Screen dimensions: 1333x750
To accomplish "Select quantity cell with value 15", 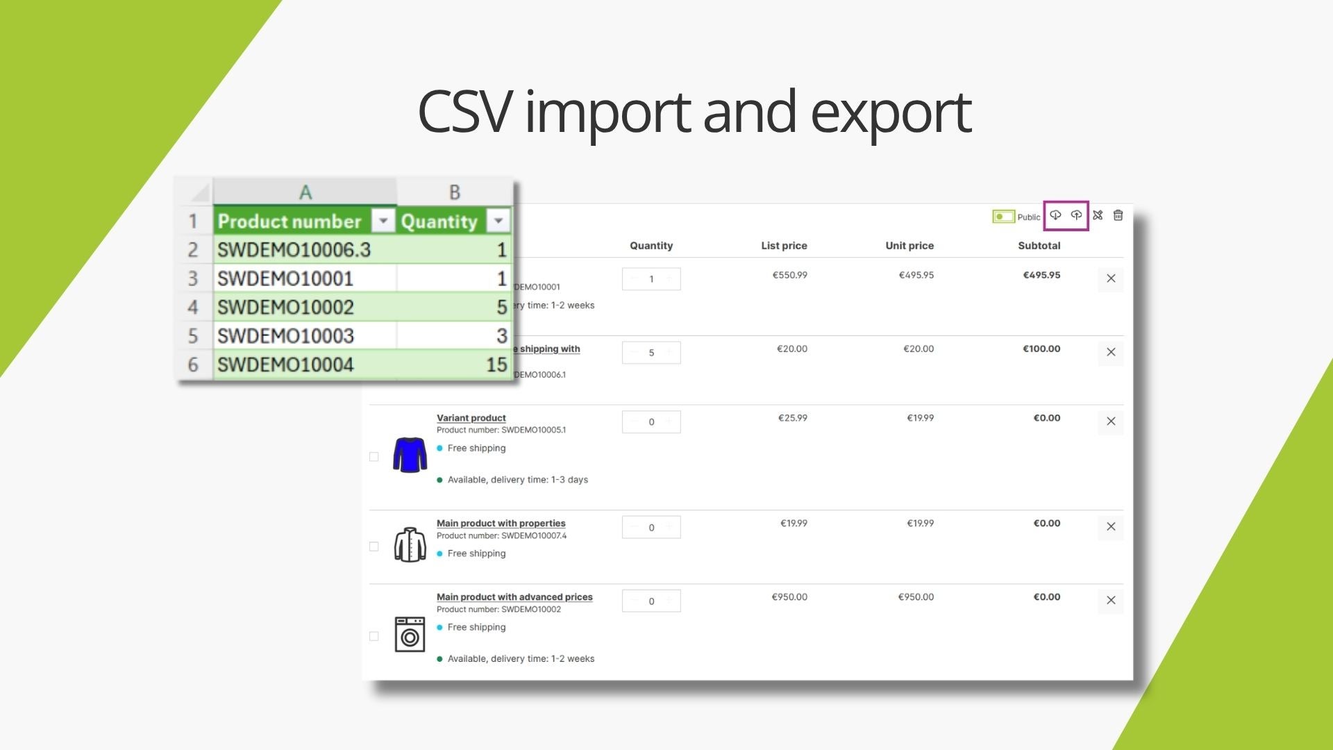I will 455,365.
